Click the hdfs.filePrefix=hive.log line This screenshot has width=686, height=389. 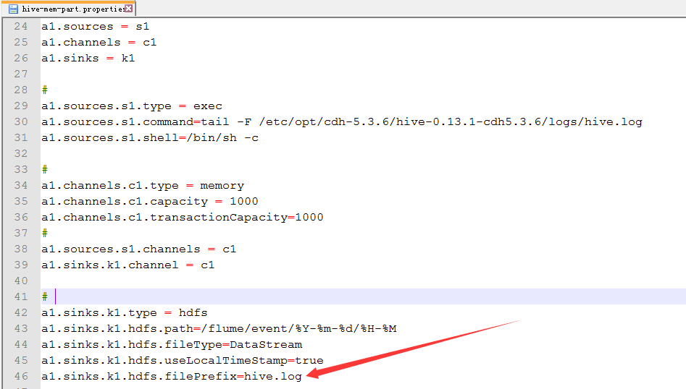(172, 376)
